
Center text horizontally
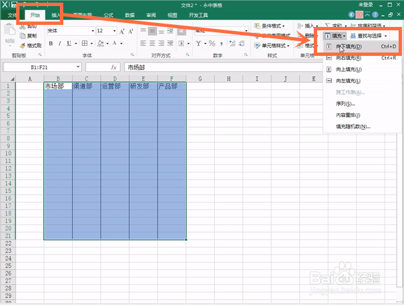pos(152,43)
